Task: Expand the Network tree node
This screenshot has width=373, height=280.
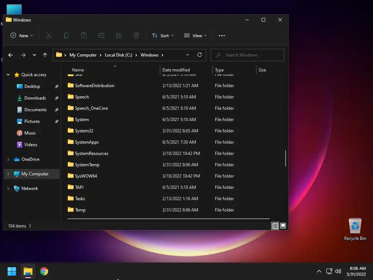Action: click(8, 188)
